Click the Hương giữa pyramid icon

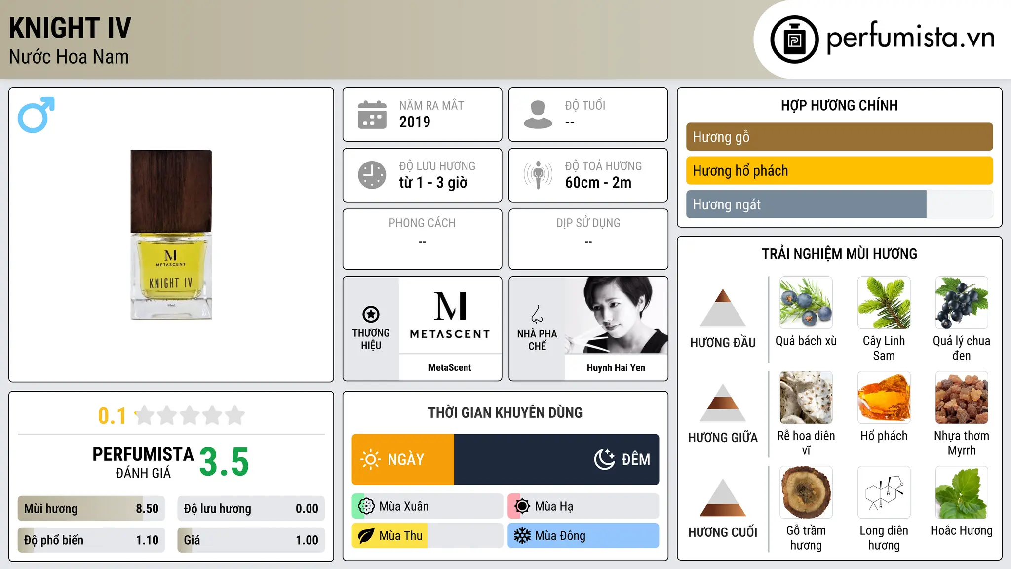pyautogui.click(x=723, y=403)
